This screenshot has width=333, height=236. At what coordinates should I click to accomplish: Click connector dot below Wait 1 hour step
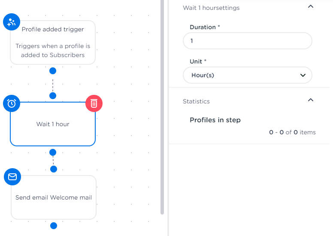click(x=53, y=152)
